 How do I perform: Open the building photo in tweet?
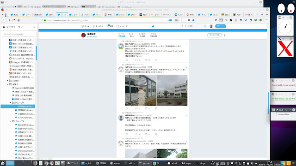(172, 90)
